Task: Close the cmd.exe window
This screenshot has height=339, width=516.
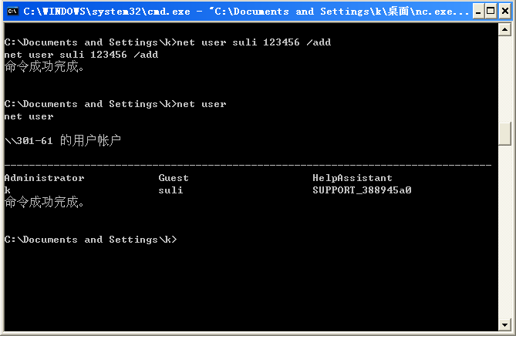Action: pos(504,12)
